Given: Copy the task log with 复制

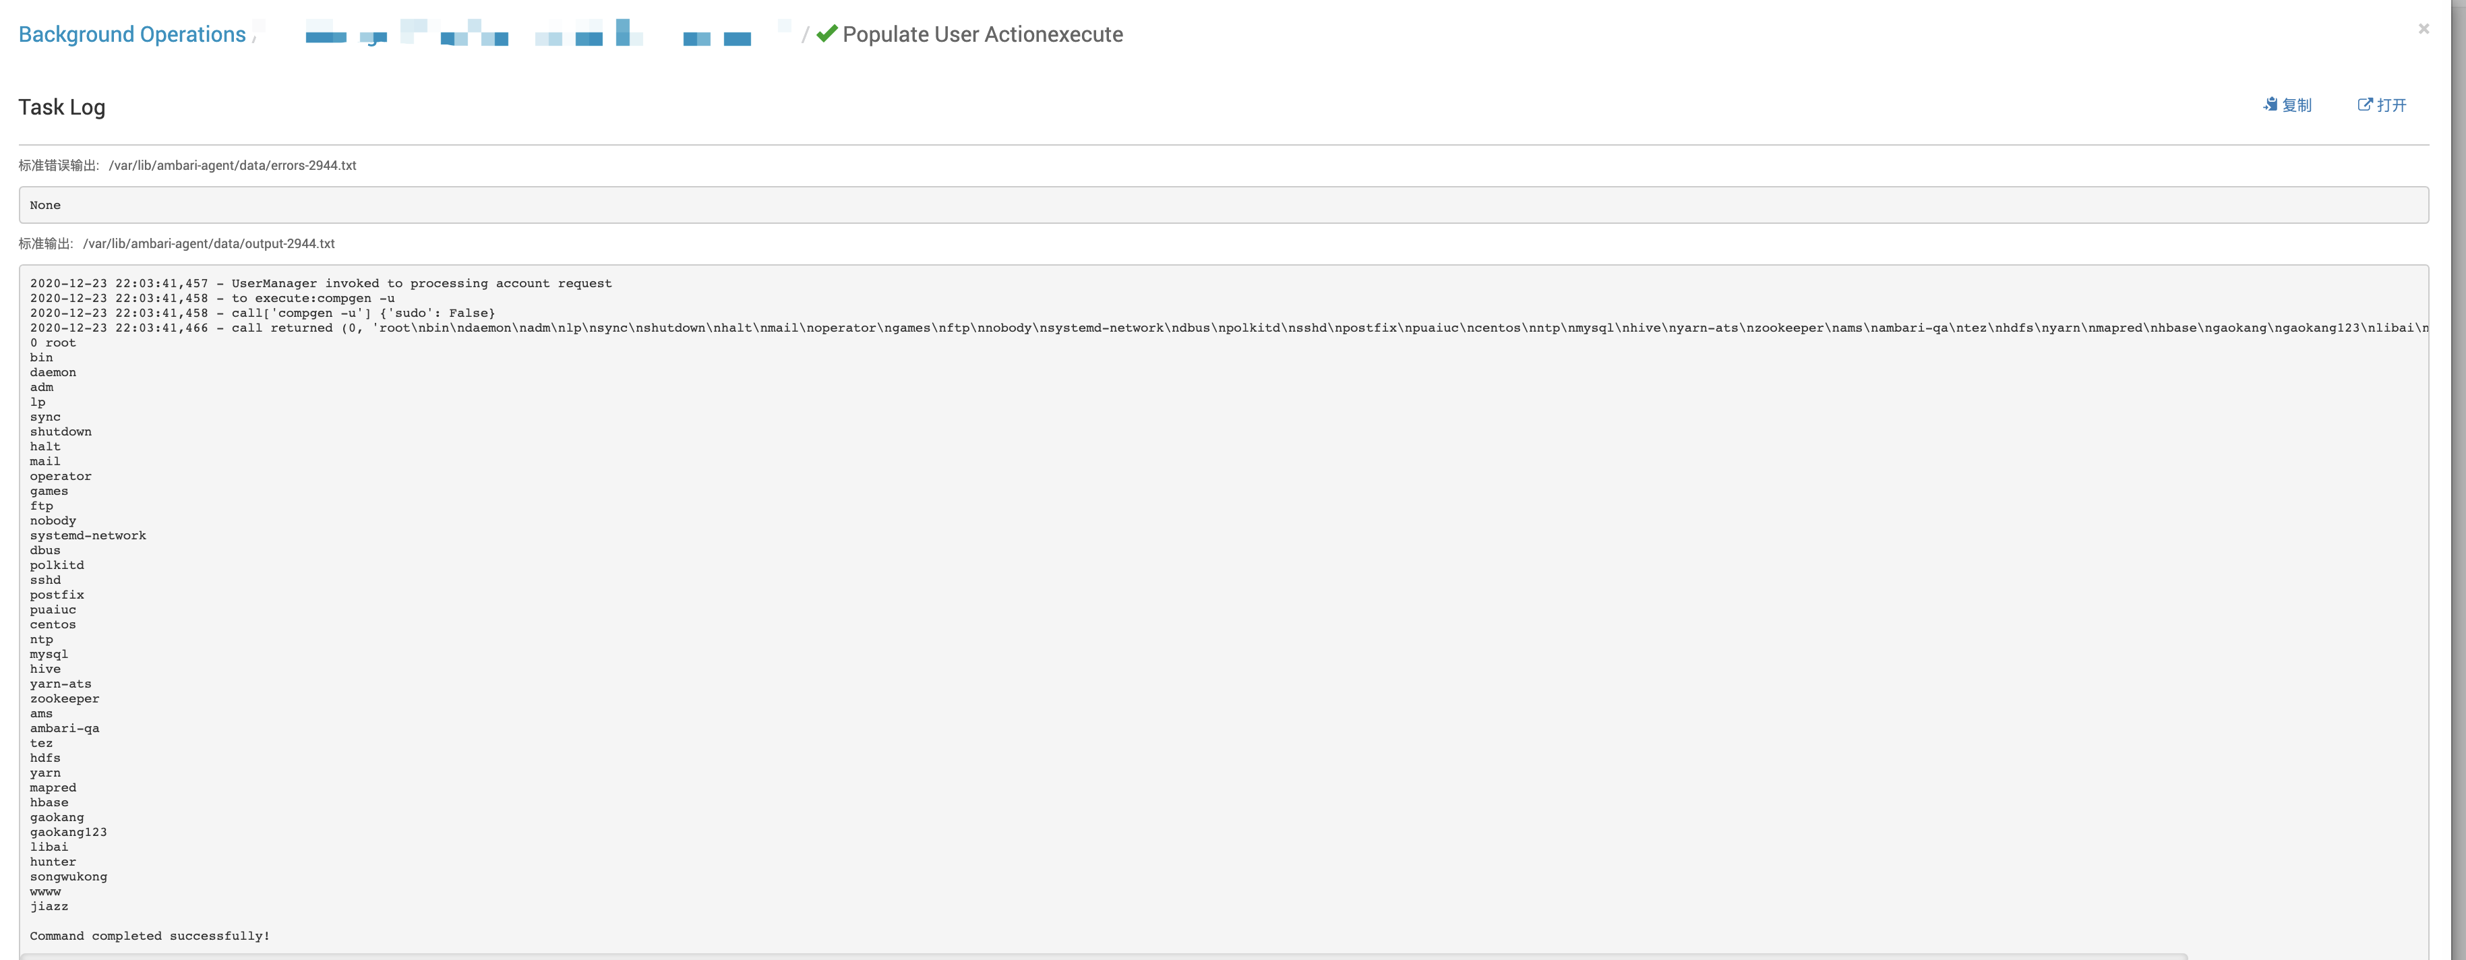Looking at the screenshot, I should point(2287,105).
